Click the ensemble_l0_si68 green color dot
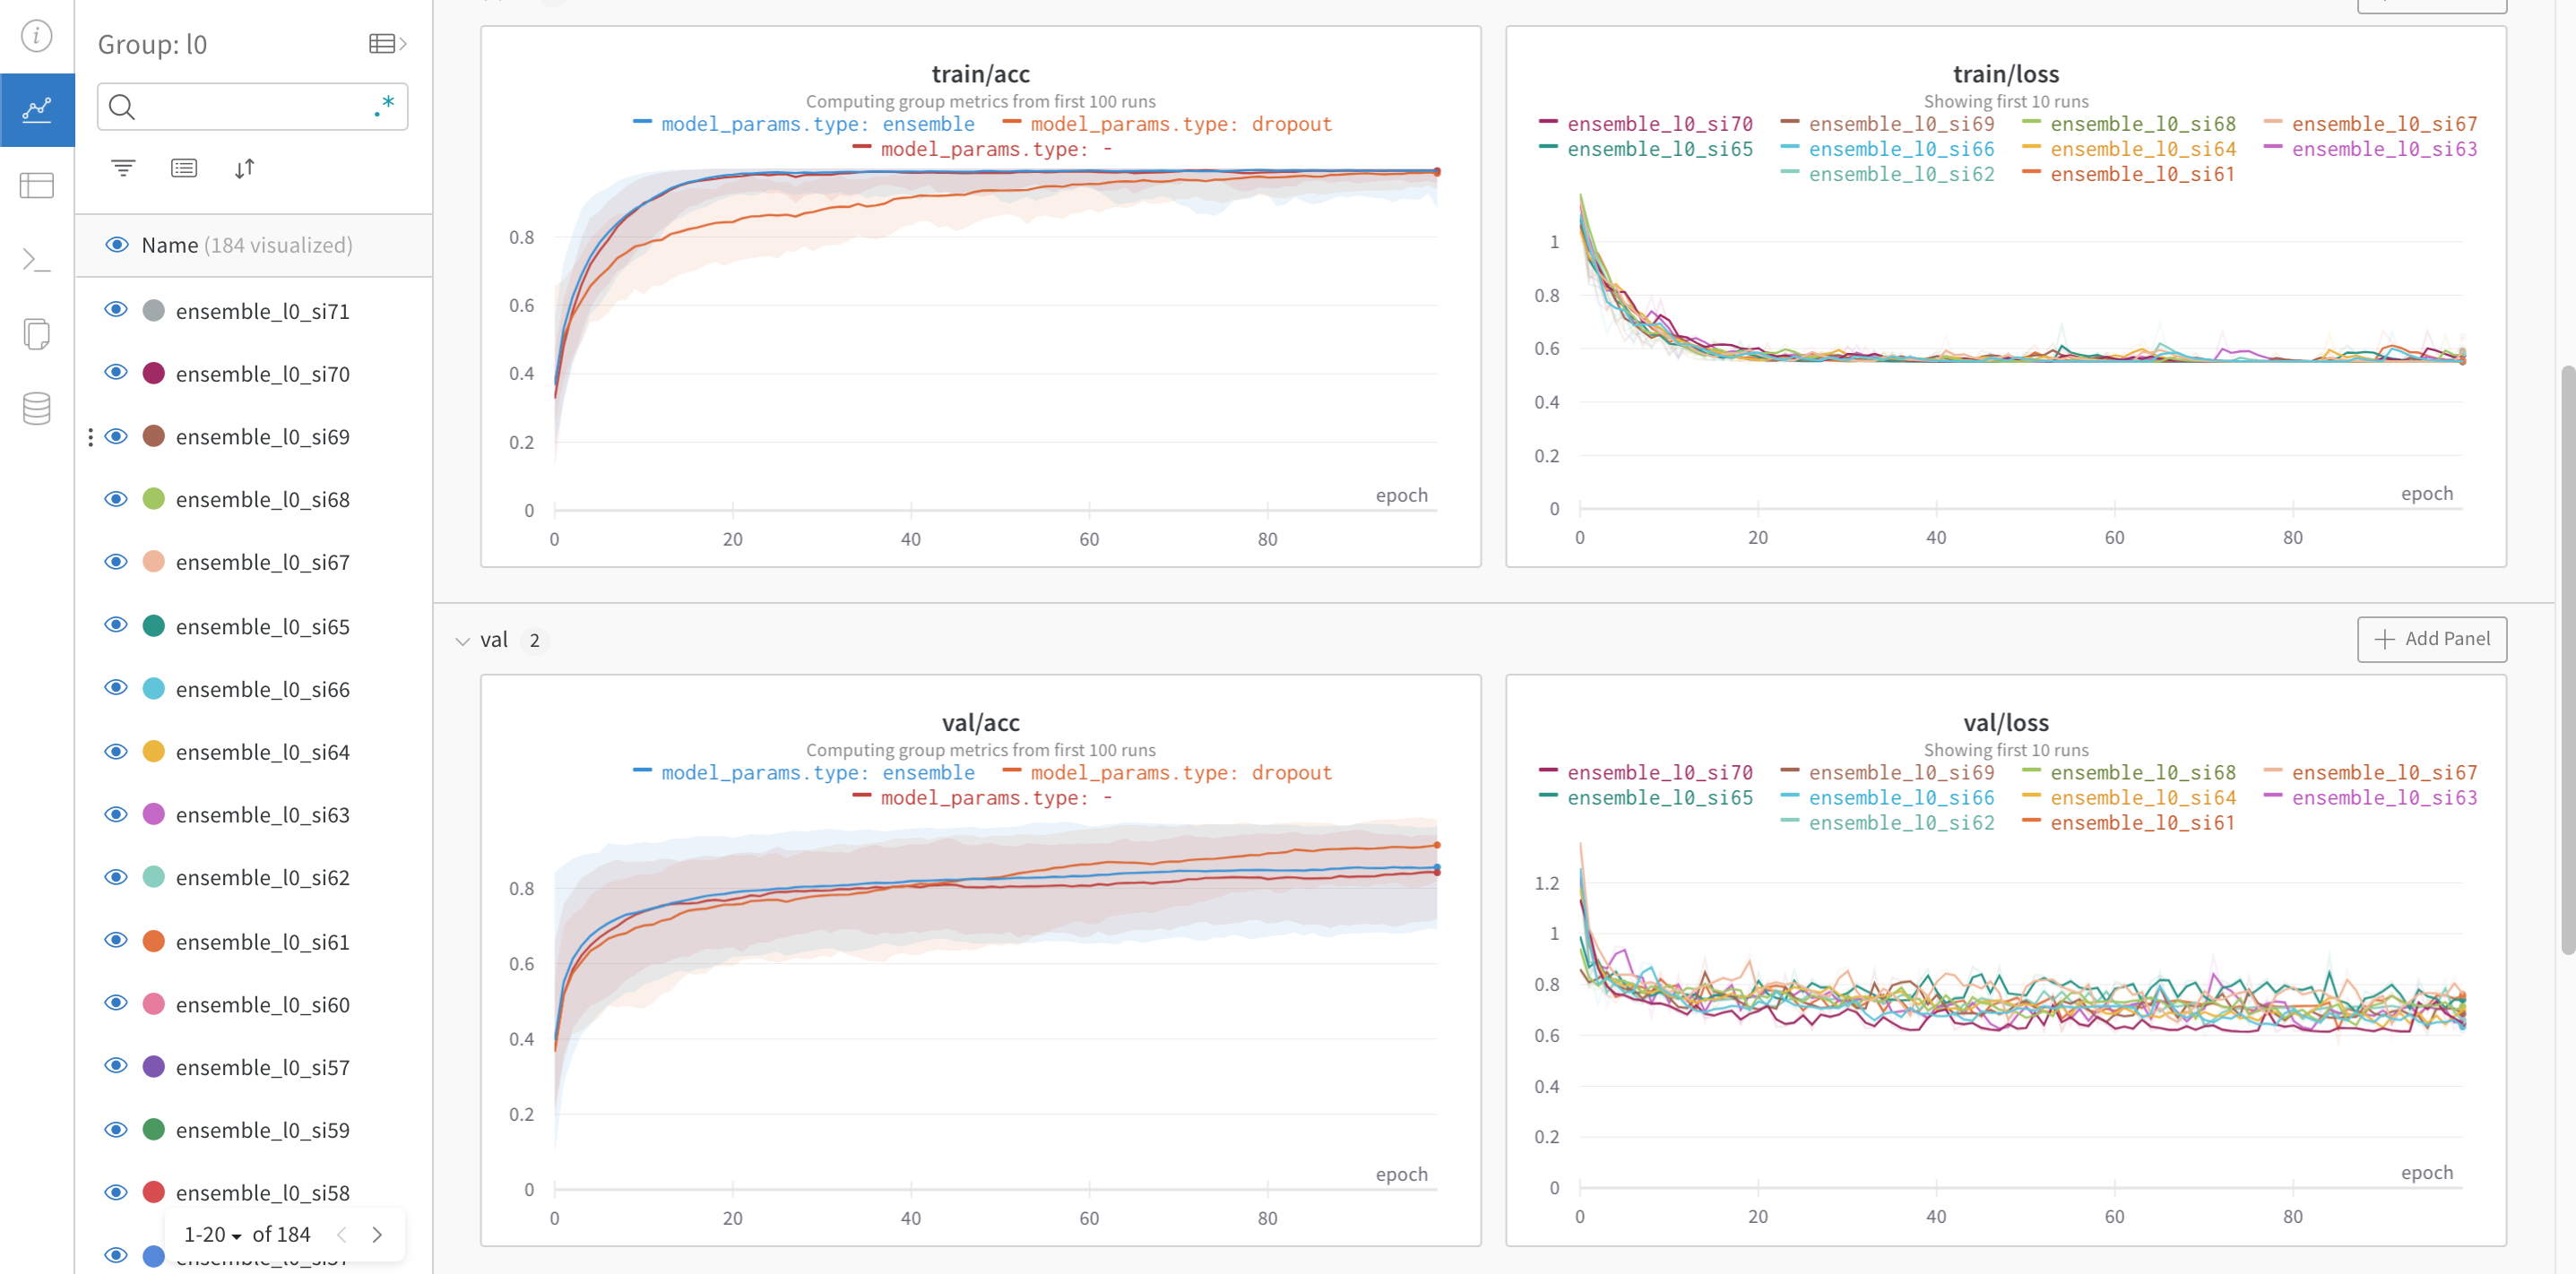Screen dimensions: 2576x1274 click(153, 499)
